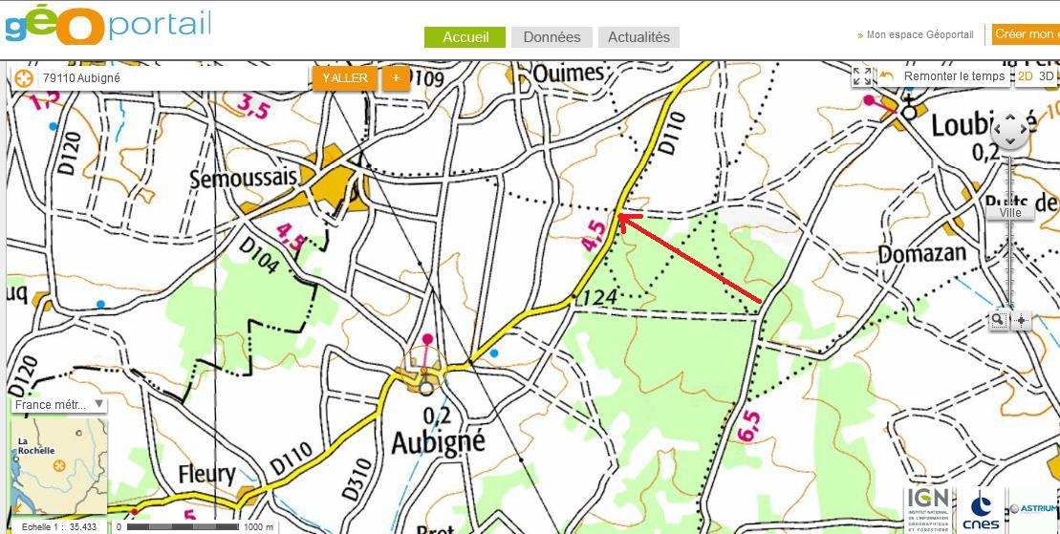Screen dimensions: 1060x534
Task: Click the orange geolocation target icon
Action: [x=24, y=78]
